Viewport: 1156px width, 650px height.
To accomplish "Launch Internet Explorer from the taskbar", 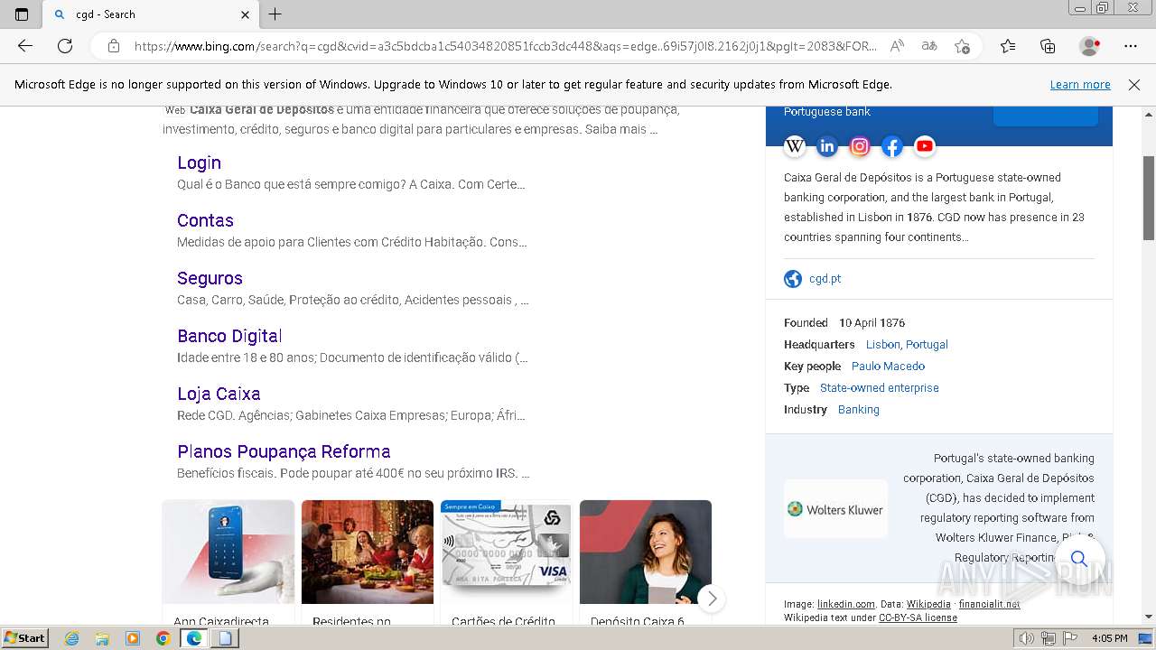I will click(72, 638).
